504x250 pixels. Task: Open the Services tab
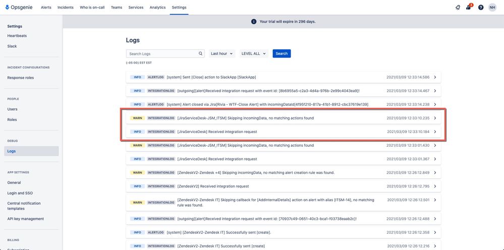[x=136, y=8]
